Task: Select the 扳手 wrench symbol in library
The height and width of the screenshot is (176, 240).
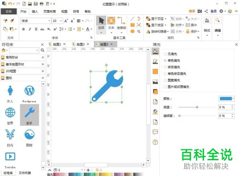Action: click(29, 115)
